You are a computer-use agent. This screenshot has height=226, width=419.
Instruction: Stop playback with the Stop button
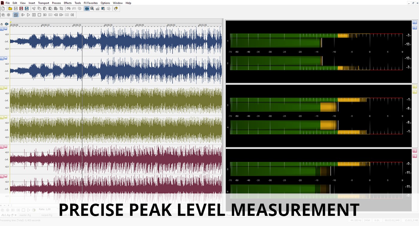click(x=39, y=15)
